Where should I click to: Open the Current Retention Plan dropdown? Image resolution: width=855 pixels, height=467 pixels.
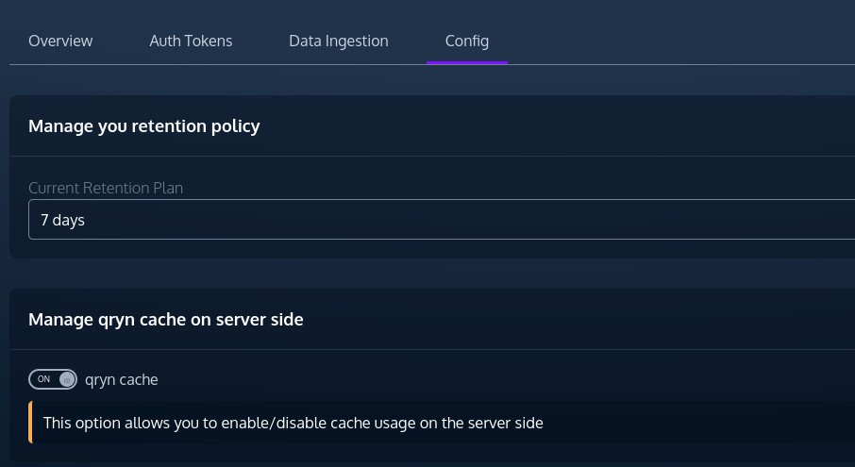coord(442,220)
